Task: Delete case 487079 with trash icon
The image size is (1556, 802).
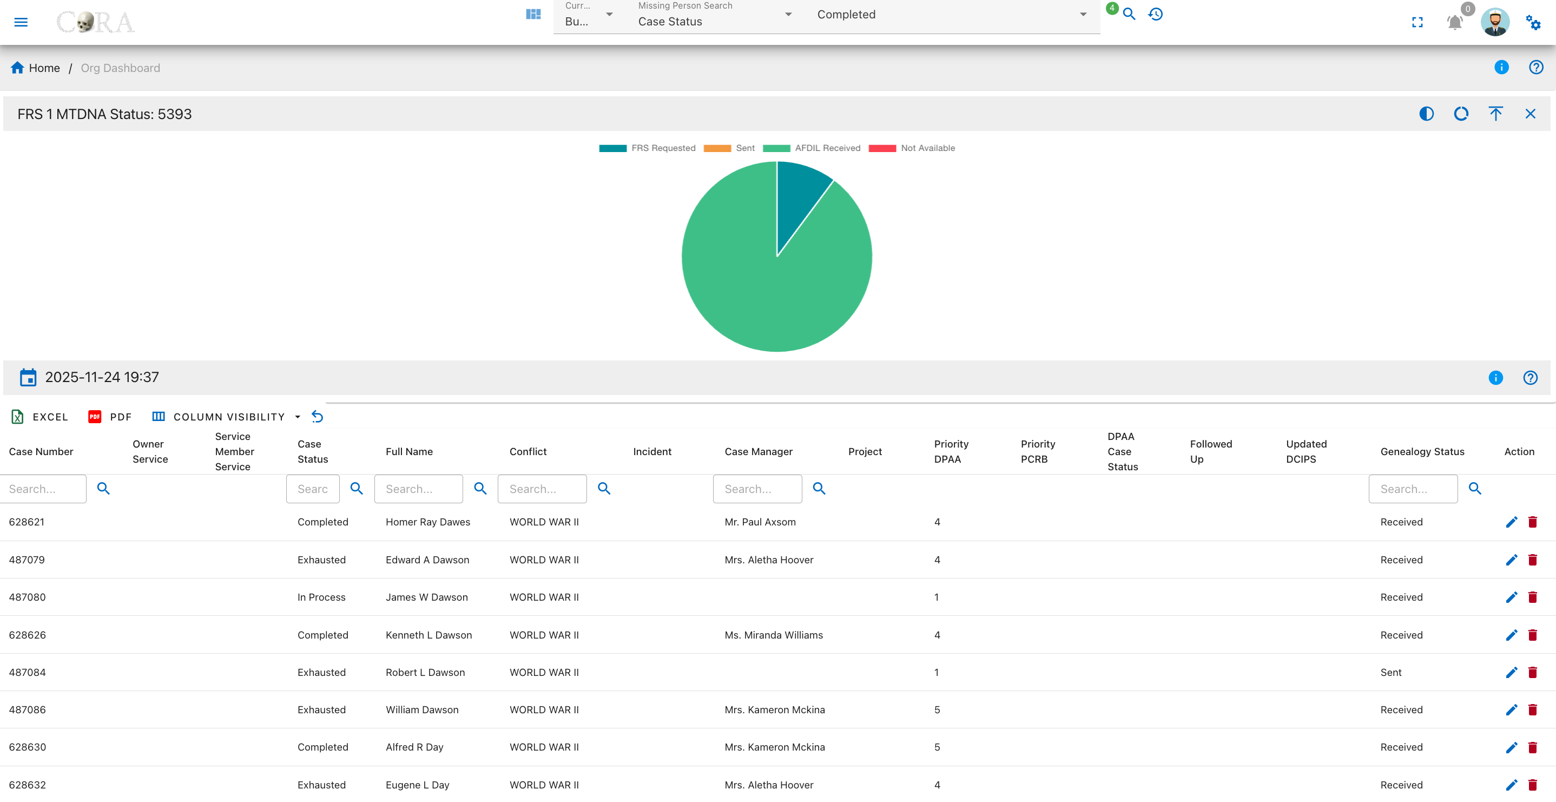Action: (x=1532, y=560)
